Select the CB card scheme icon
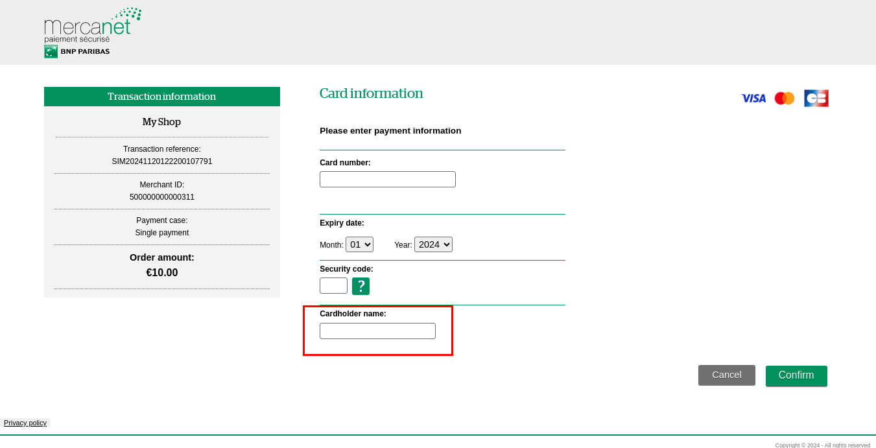 click(816, 98)
